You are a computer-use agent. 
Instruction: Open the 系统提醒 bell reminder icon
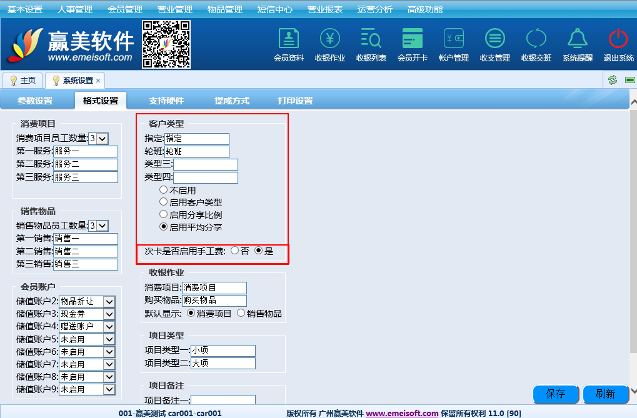[577, 39]
